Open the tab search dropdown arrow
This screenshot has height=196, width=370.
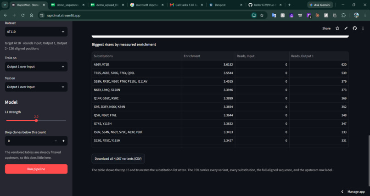click(x=5, y=5)
